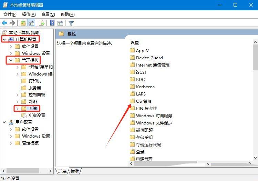The height and width of the screenshot is (181, 258).
Task: Expand the Windows 组件 tree node
Action: coord(18,74)
